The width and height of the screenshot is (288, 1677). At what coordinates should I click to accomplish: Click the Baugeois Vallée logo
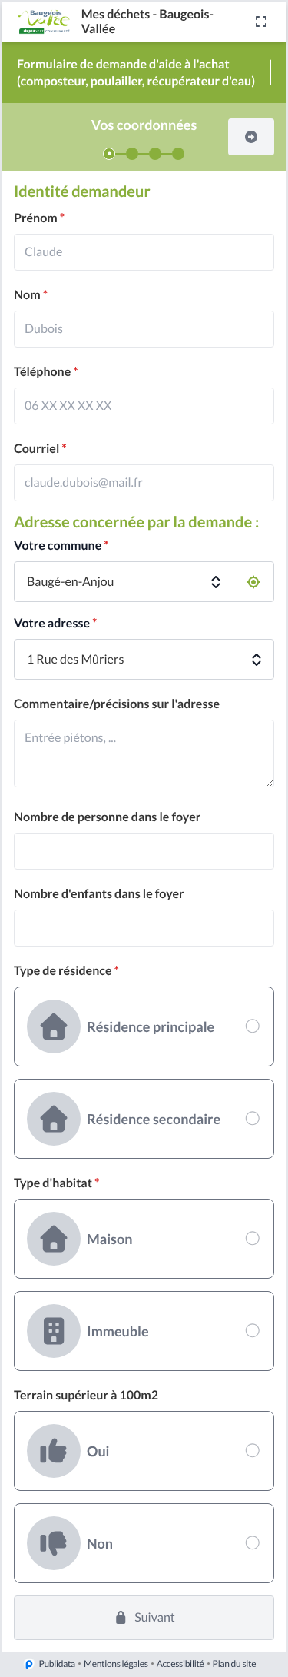45,22
